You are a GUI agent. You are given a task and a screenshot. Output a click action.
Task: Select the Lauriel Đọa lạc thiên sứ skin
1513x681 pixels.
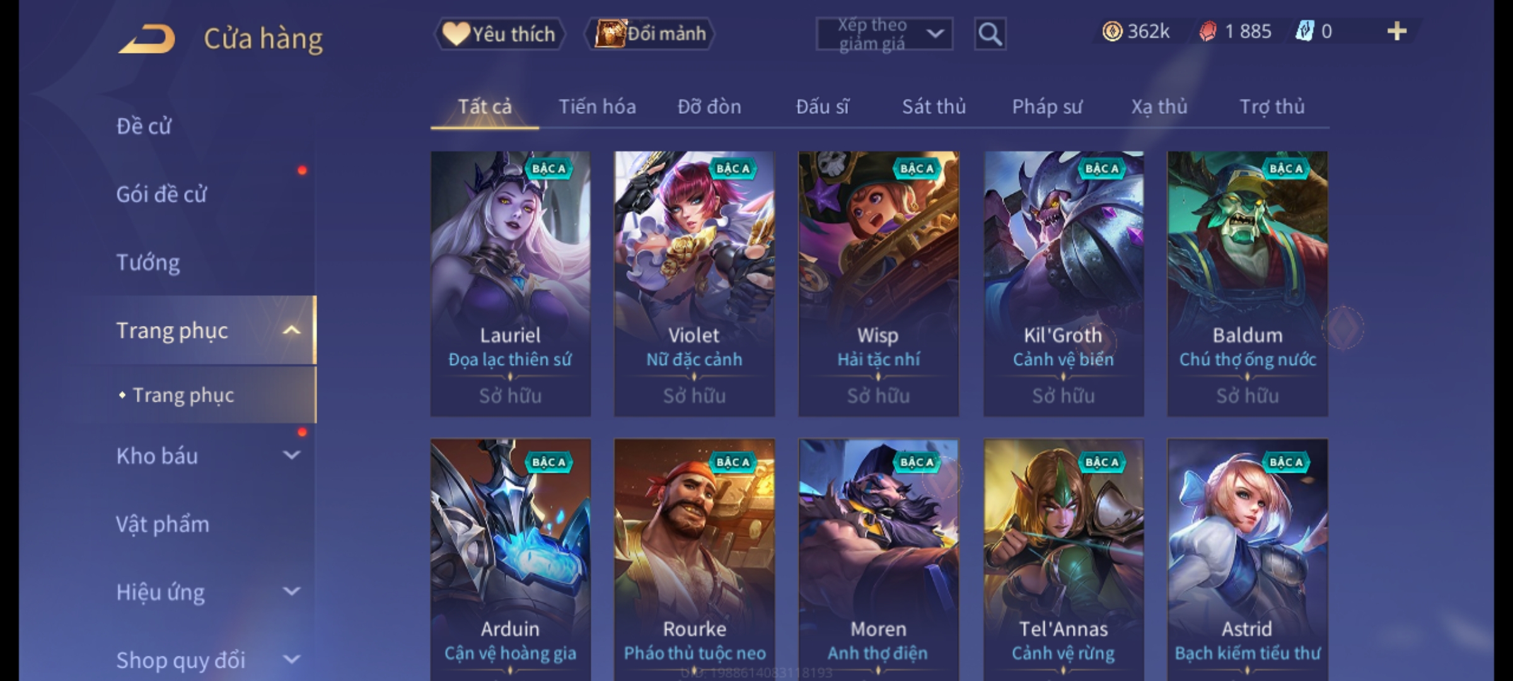click(x=511, y=284)
